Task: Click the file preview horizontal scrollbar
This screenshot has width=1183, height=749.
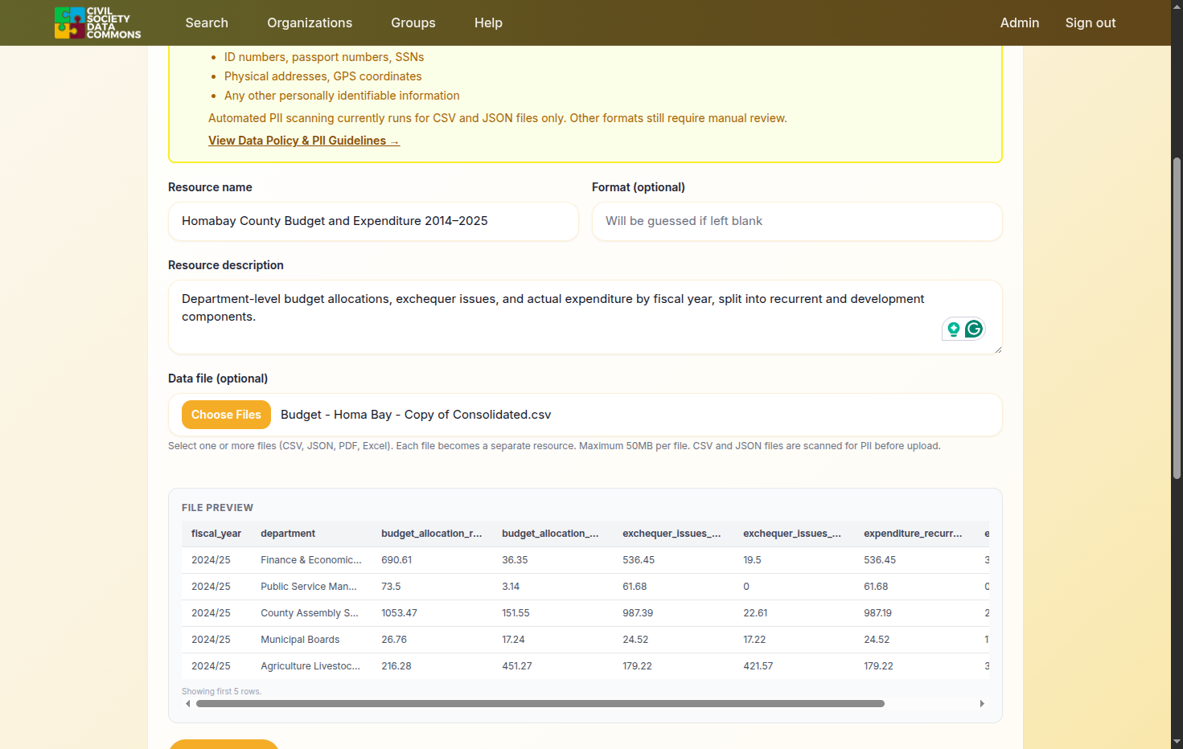Action: (x=540, y=704)
